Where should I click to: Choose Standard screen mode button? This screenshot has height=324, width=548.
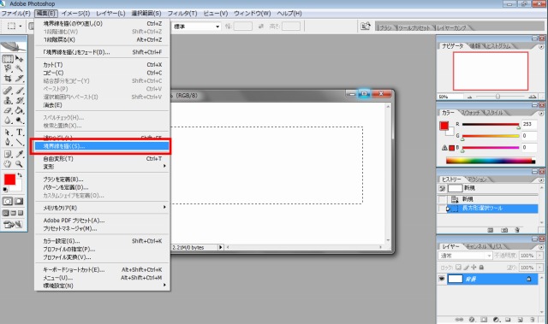click(6, 213)
